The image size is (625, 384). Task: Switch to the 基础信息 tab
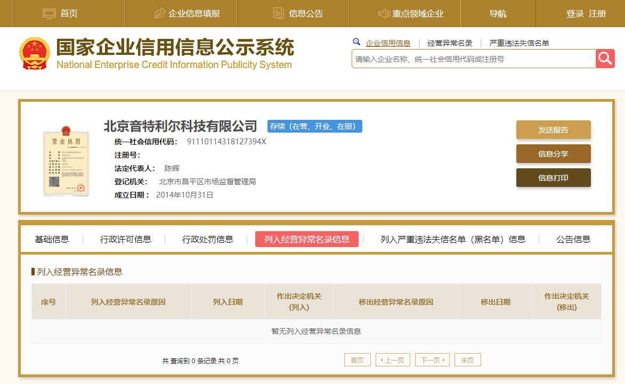pyautogui.click(x=52, y=239)
